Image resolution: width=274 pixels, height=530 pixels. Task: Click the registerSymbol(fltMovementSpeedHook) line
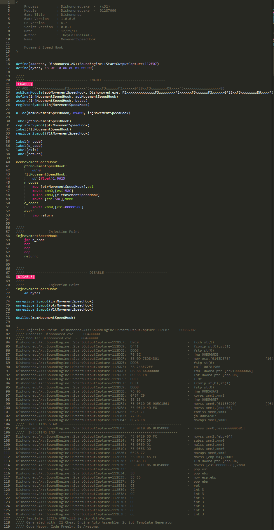(x=53, y=133)
